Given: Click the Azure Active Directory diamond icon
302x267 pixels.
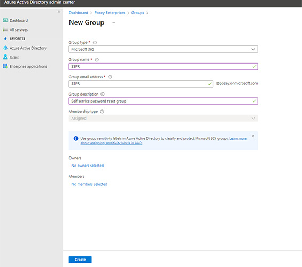Looking at the screenshot, I should point(5,48).
